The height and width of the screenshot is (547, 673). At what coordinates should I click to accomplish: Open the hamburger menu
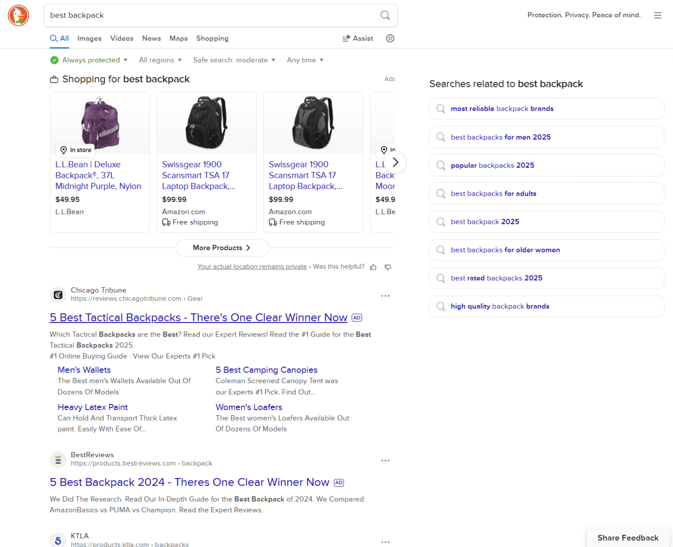pos(657,15)
